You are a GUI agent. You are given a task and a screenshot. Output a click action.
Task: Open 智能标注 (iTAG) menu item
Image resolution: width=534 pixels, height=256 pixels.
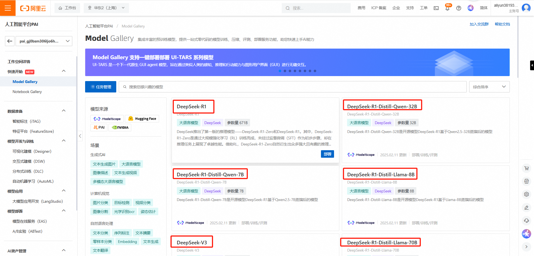click(x=26, y=121)
